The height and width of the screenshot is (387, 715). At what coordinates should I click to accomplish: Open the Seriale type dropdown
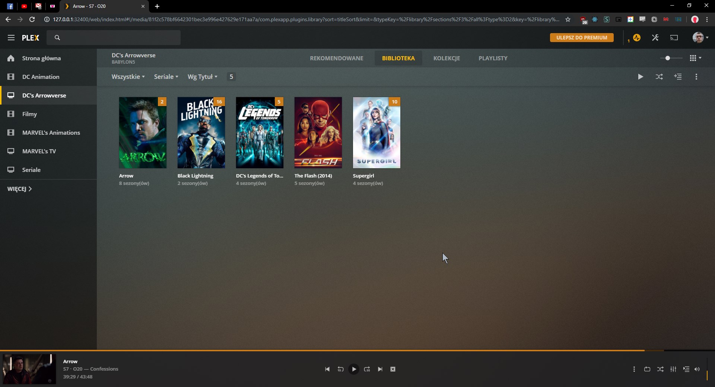pyautogui.click(x=166, y=77)
